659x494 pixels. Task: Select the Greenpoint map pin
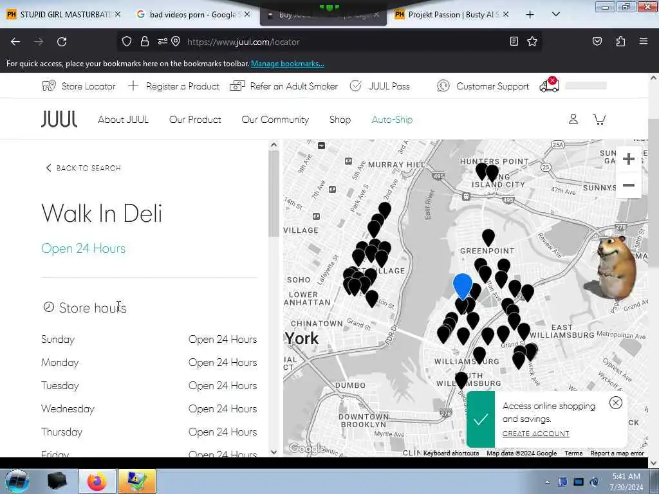488,237
